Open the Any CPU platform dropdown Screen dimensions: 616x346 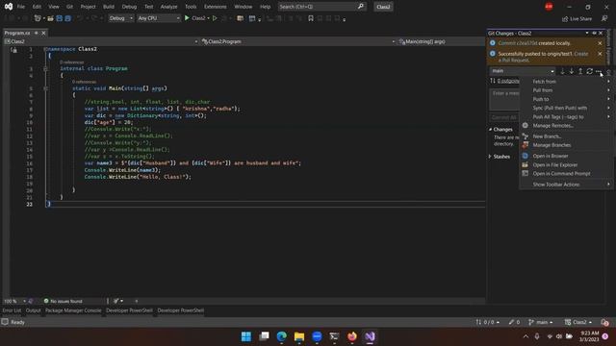[158, 18]
